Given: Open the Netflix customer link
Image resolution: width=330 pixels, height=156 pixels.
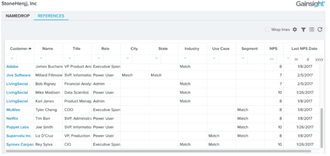Looking at the screenshot, I should 12,118.
